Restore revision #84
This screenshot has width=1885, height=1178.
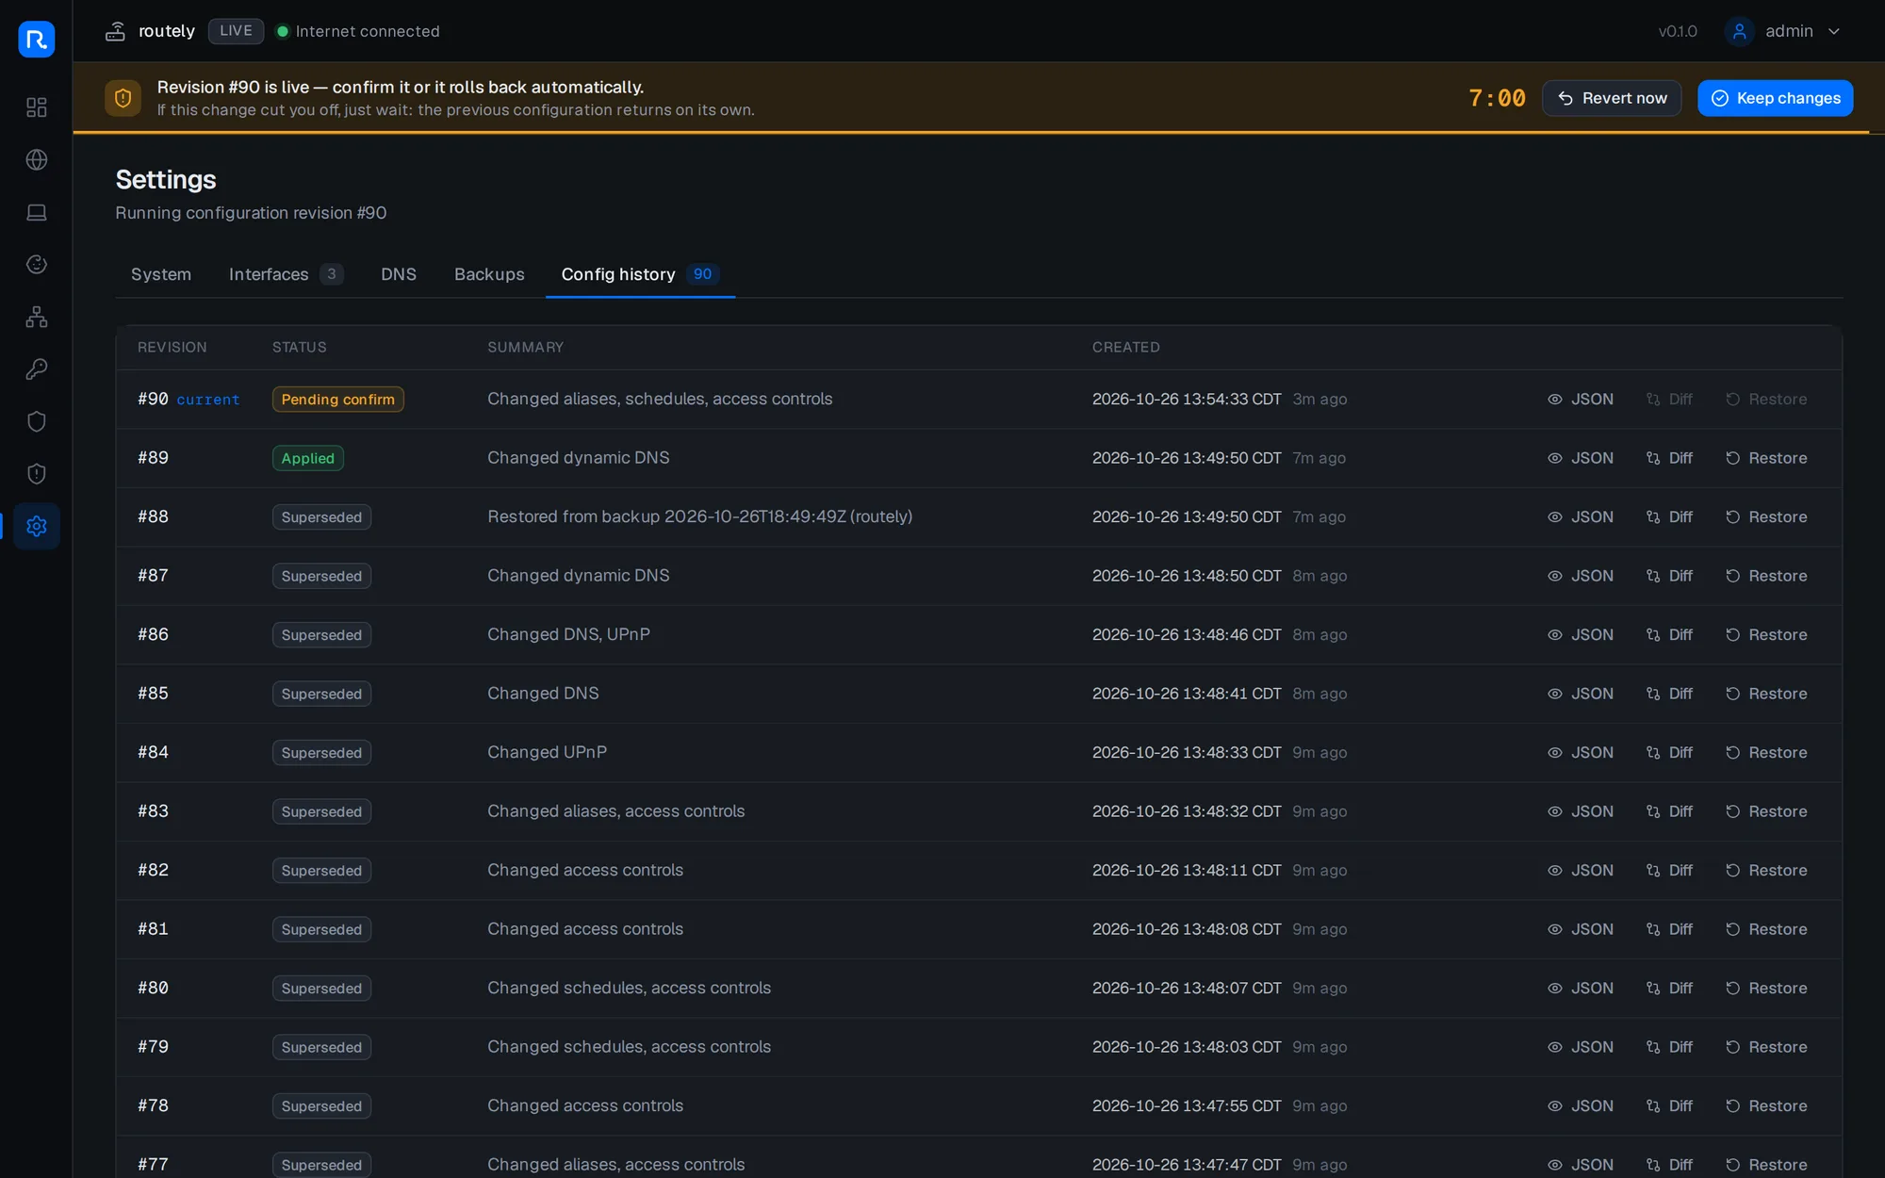click(x=1766, y=753)
